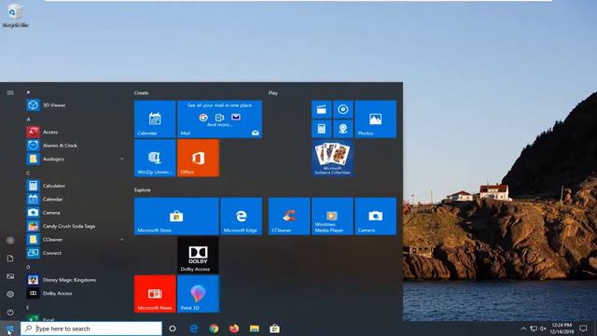Open Groove Music small tile
Image resolution: width=597 pixels, height=336 pixels.
pyautogui.click(x=343, y=109)
